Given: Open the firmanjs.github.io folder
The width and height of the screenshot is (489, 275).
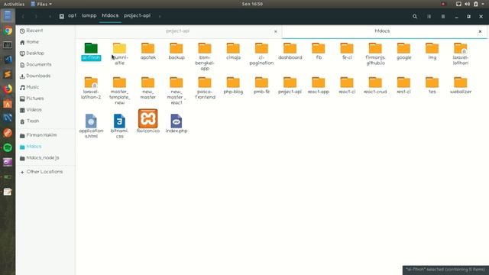Looking at the screenshot, I should click(375, 53).
